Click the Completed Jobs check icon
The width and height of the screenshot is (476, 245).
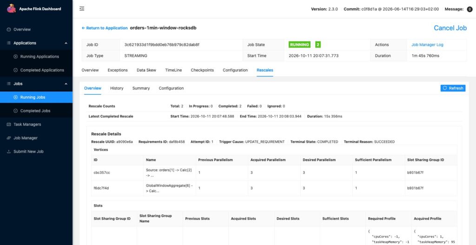coord(16,111)
